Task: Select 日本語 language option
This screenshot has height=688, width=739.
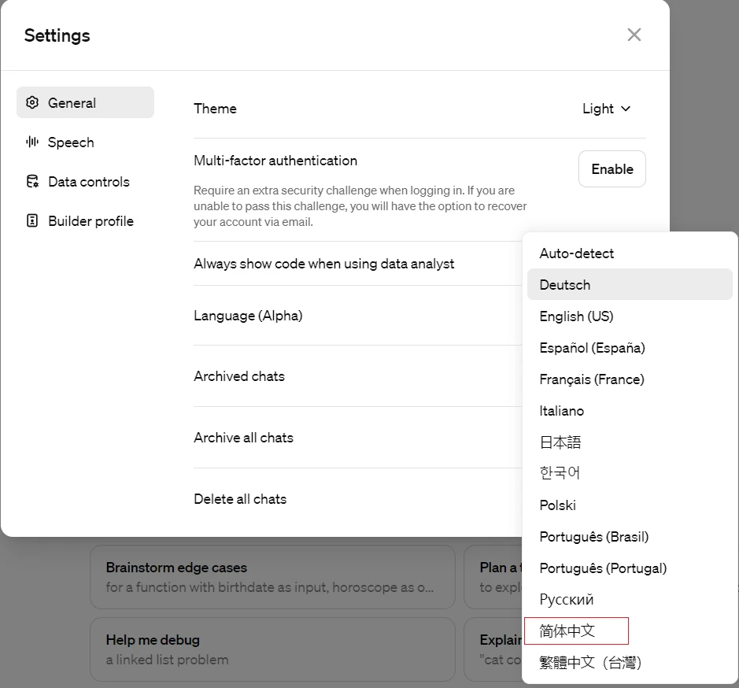Action: pyautogui.click(x=629, y=442)
